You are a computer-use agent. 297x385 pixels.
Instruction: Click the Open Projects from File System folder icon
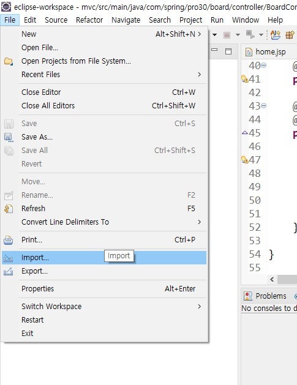click(9, 61)
